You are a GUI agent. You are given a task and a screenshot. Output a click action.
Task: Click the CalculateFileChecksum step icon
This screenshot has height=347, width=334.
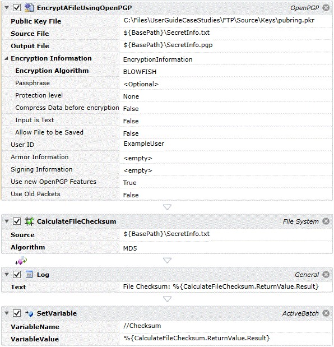click(x=29, y=221)
